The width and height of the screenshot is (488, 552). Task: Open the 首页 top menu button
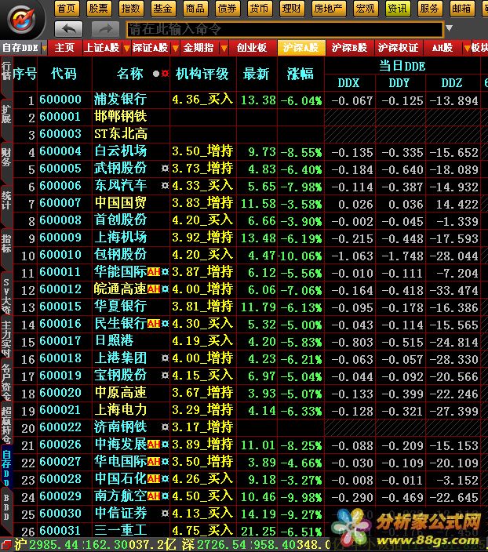coord(66,8)
